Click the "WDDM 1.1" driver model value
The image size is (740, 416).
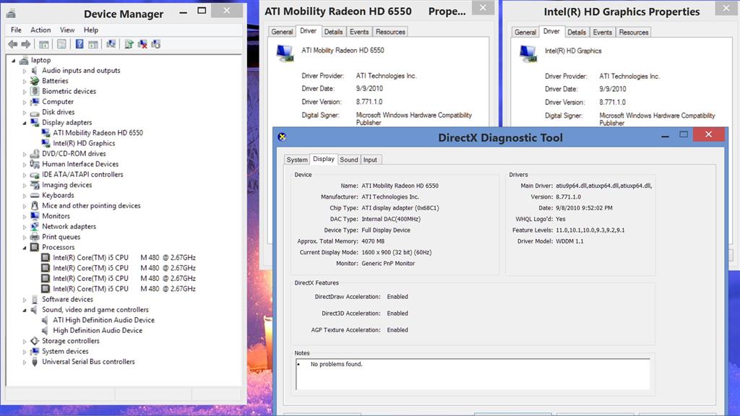tap(569, 241)
